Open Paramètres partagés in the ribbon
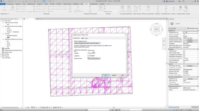The image size is (199, 111). 40,9
